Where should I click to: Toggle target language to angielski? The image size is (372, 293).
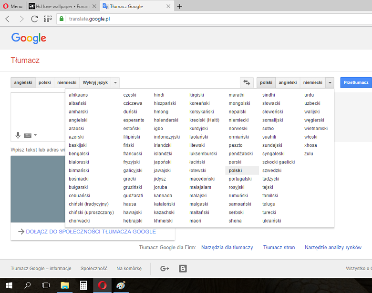pos(288,82)
